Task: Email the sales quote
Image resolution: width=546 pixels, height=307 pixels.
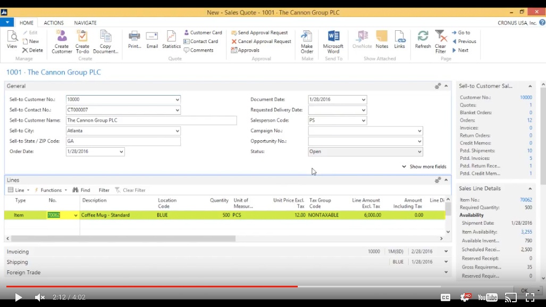Action: 152,39
